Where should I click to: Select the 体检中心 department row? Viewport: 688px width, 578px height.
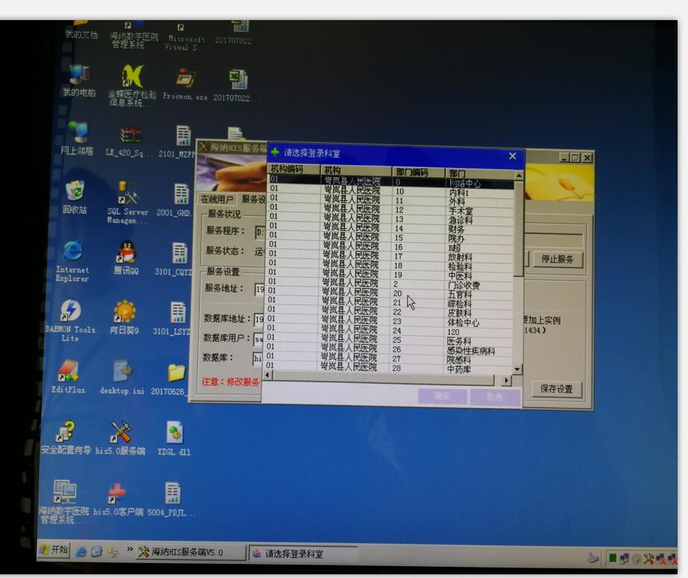pyautogui.click(x=463, y=323)
